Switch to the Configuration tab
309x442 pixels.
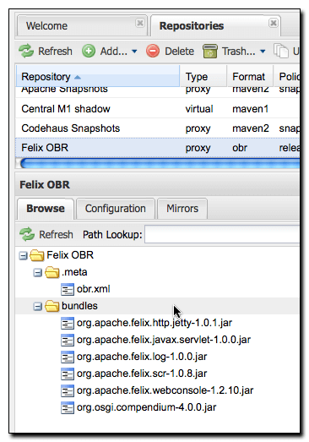click(x=116, y=209)
